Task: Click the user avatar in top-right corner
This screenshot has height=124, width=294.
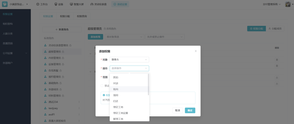Action: (x=287, y=4)
